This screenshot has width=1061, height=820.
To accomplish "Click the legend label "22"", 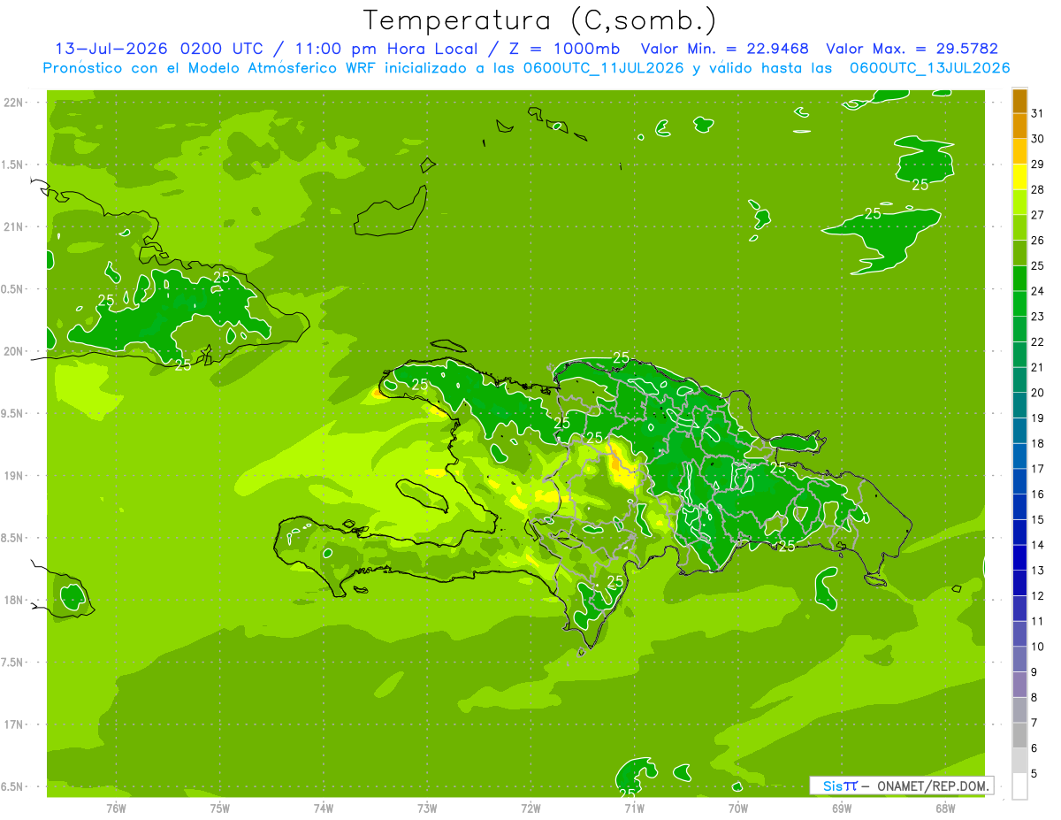I will pos(1038,342).
